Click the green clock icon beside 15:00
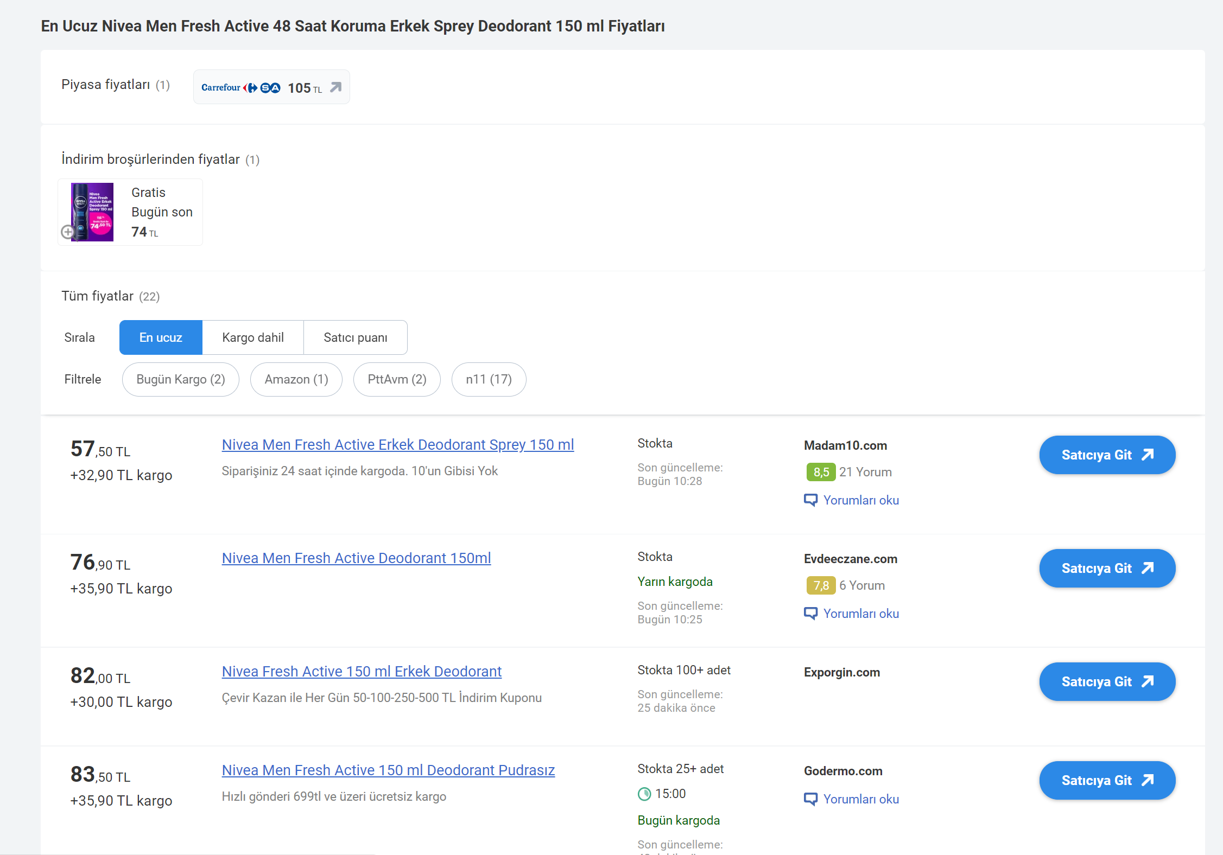This screenshot has width=1223, height=855. [x=644, y=794]
